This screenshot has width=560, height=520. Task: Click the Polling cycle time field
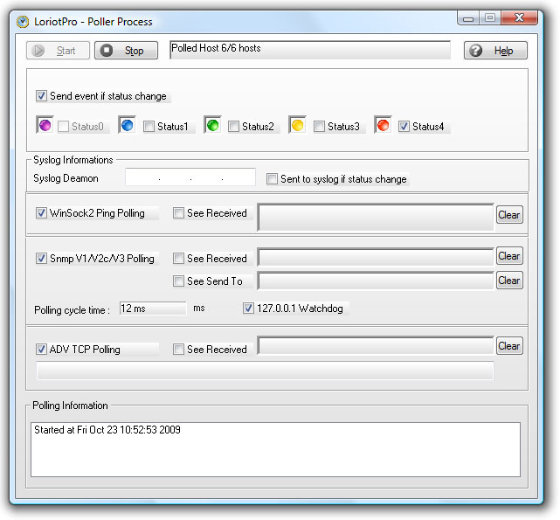pyautogui.click(x=153, y=309)
